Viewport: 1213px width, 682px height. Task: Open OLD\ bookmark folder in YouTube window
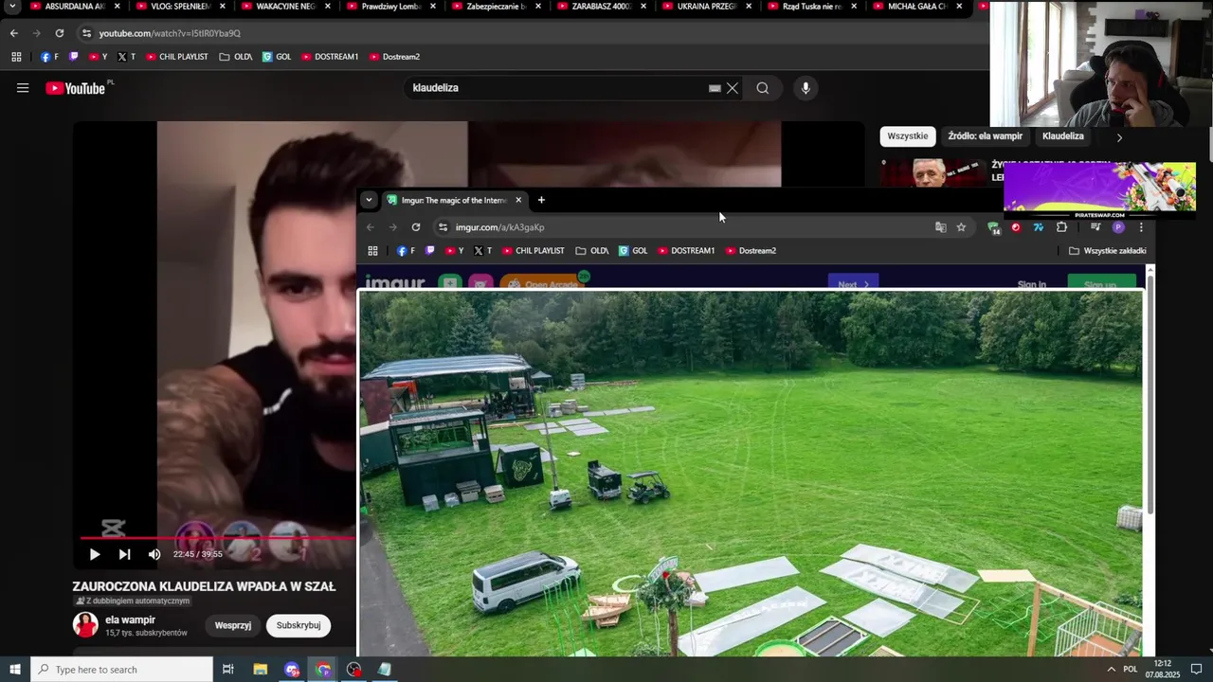[x=235, y=57]
